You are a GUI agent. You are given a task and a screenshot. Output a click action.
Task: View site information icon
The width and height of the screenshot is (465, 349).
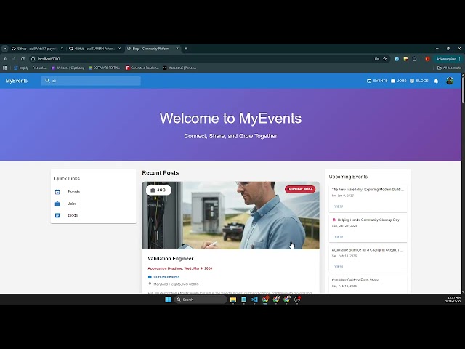point(33,59)
